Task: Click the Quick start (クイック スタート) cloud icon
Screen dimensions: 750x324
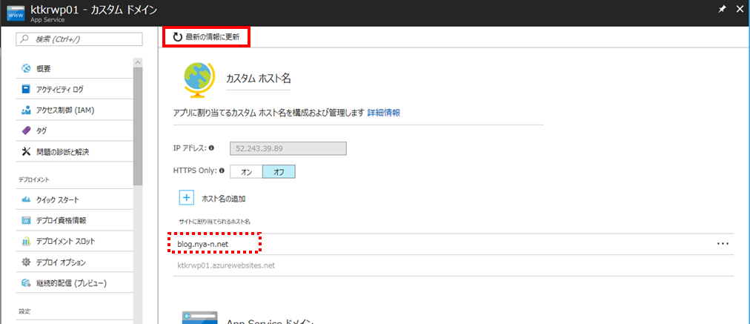Action: (26, 199)
